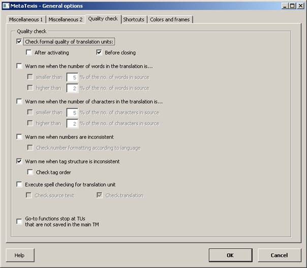This screenshot has height=268, width=307.
Task: Click smaller than checkbox for words in source
Action: pyautogui.click(x=30, y=77)
